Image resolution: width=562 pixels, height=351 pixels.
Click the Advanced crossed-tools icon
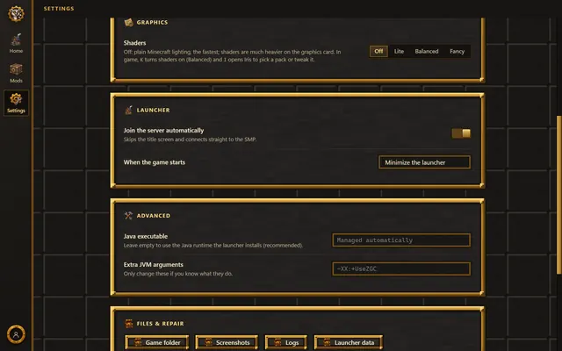pyautogui.click(x=128, y=215)
